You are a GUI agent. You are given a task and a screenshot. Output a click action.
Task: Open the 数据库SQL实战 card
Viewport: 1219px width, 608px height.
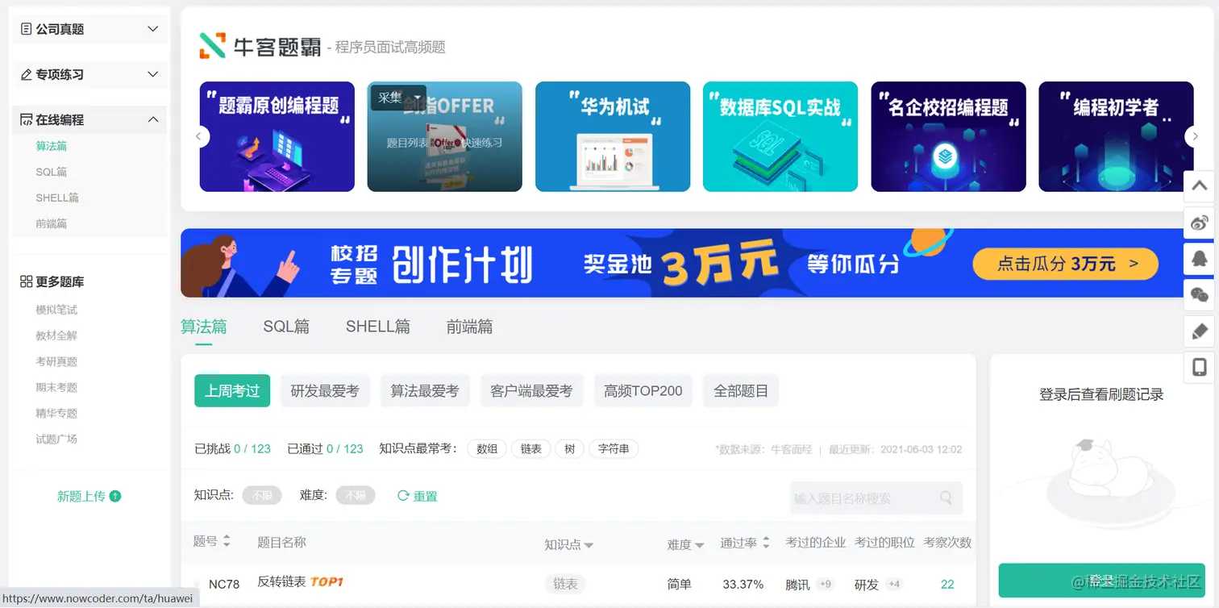780,136
